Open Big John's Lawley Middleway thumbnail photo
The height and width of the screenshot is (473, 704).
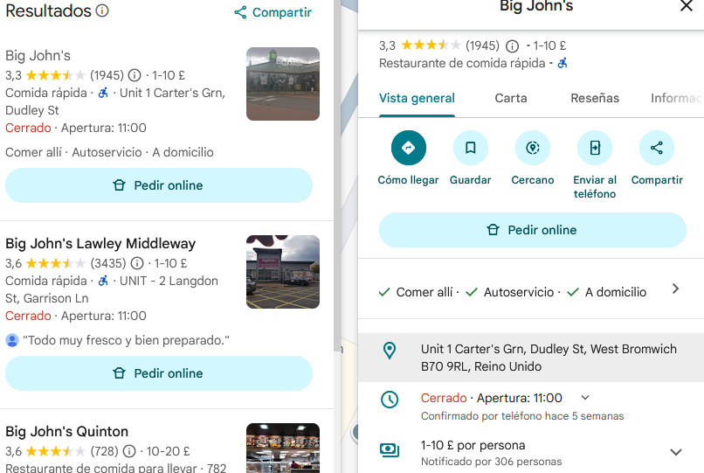coord(282,272)
